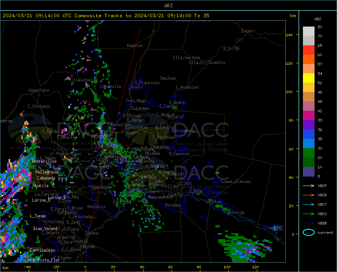This screenshot has height=272, width=337.
Task: Click the Diaz_Valent map label
Action: (45, 229)
